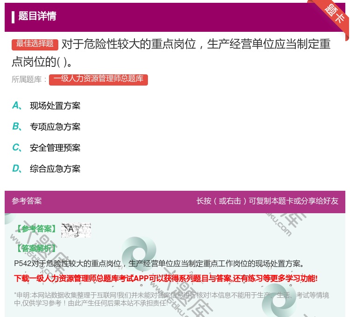Click the answer image showing letter A
The width and height of the screenshot is (350, 317).
tap(76, 230)
